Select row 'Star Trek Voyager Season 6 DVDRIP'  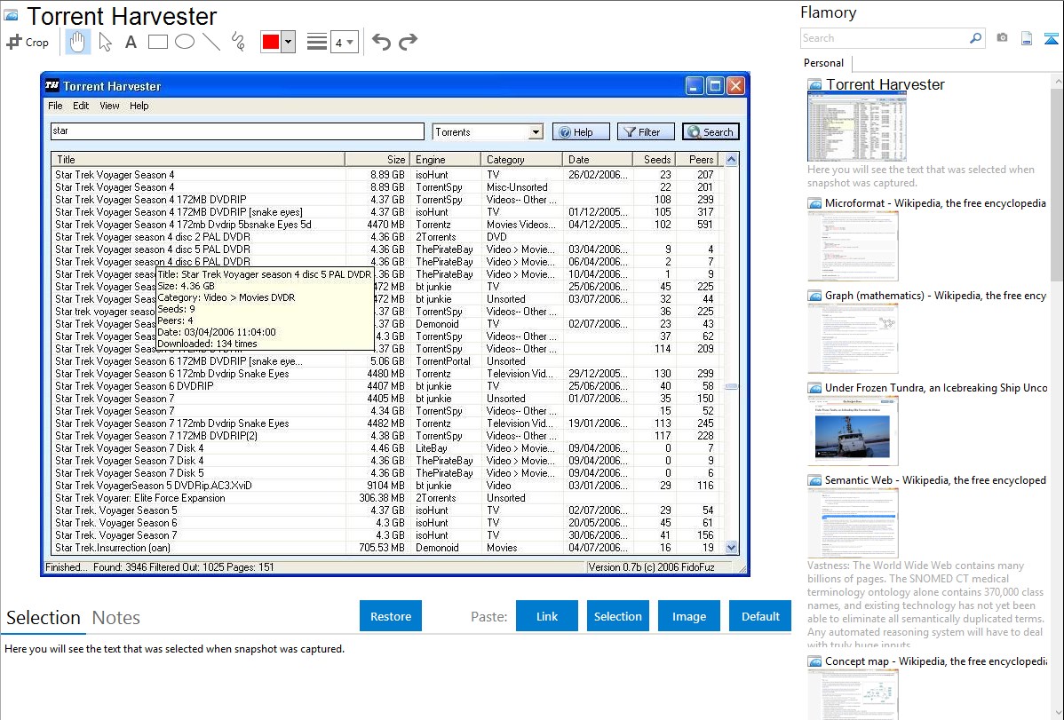386,386
